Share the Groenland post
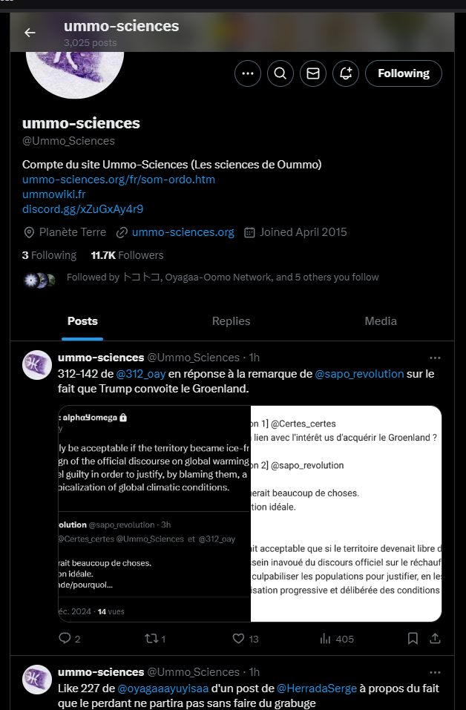Image resolution: width=466 pixels, height=710 pixels. tap(436, 638)
